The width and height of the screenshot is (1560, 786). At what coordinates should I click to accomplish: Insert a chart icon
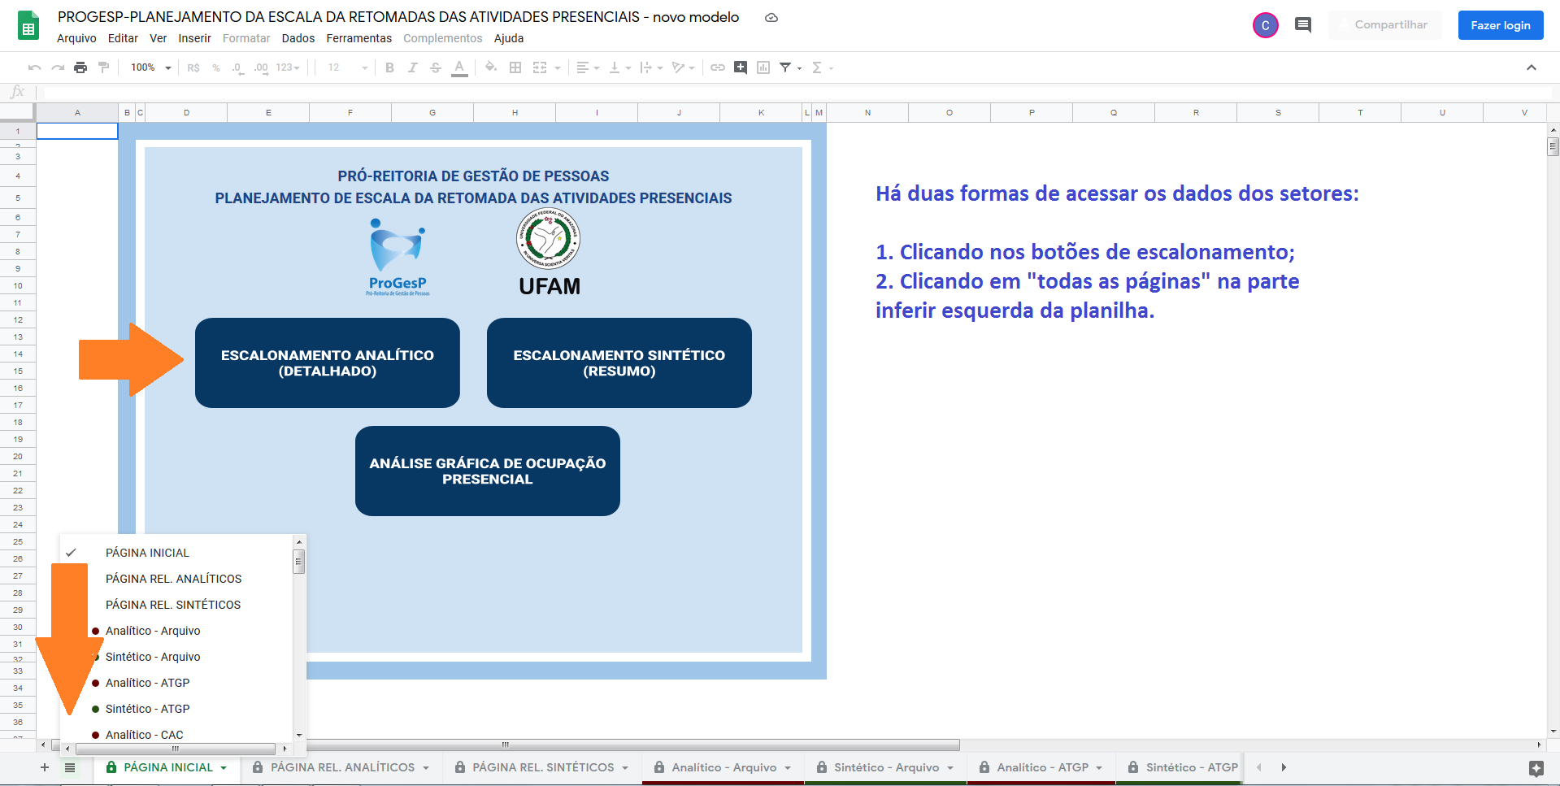(x=763, y=67)
